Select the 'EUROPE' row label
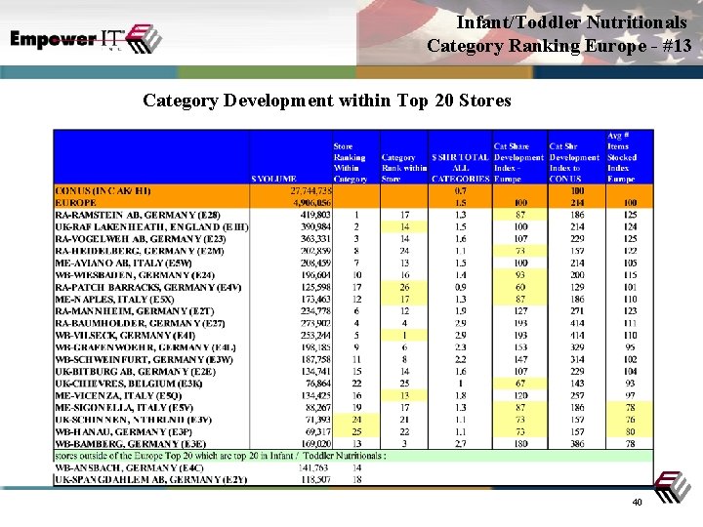This screenshot has width=703, height=527. click(x=75, y=203)
